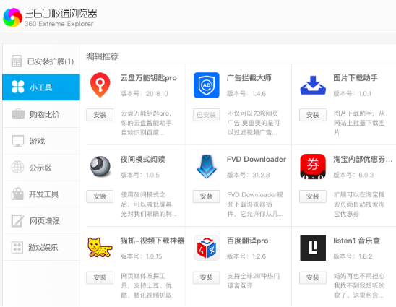Viewport: 396px width, 307px height.
Task: Install 百度翻译pro extension
Action: point(207,277)
